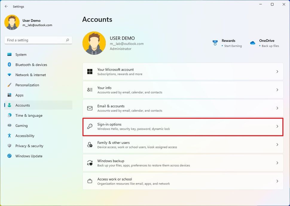
Task: Open the Windows backup row chevron
Action: click(277, 163)
